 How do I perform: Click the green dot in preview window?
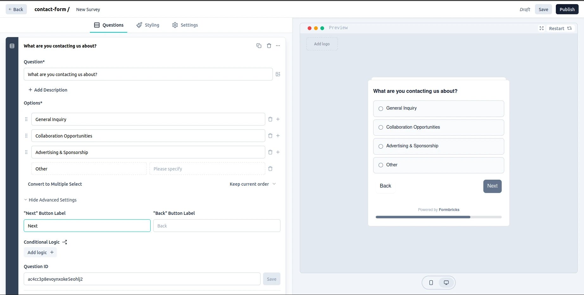(322, 28)
